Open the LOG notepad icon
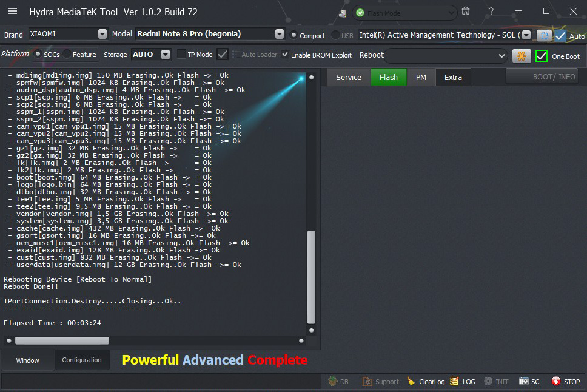This screenshot has width=587, height=392. 455,382
